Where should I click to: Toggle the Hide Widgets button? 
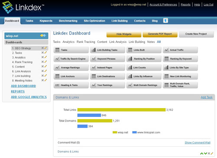coord(124,34)
